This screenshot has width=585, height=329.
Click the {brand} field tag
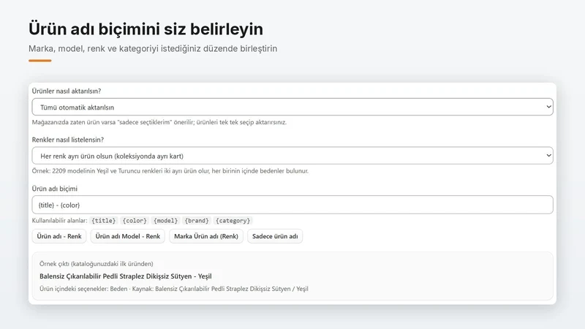coord(197,221)
